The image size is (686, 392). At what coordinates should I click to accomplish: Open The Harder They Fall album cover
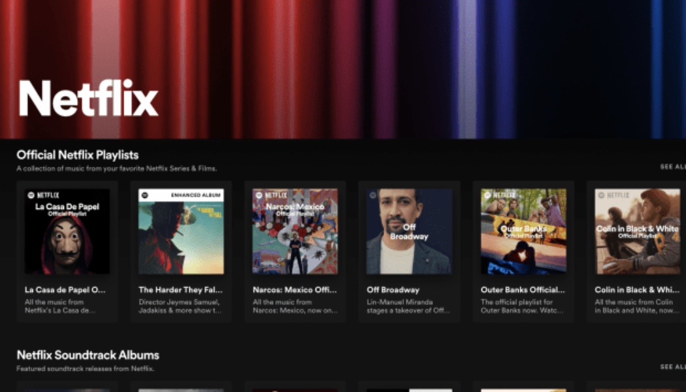coord(181,231)
